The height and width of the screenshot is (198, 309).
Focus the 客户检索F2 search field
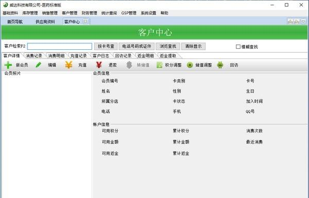pyautogui.click(x=60, y=46)
